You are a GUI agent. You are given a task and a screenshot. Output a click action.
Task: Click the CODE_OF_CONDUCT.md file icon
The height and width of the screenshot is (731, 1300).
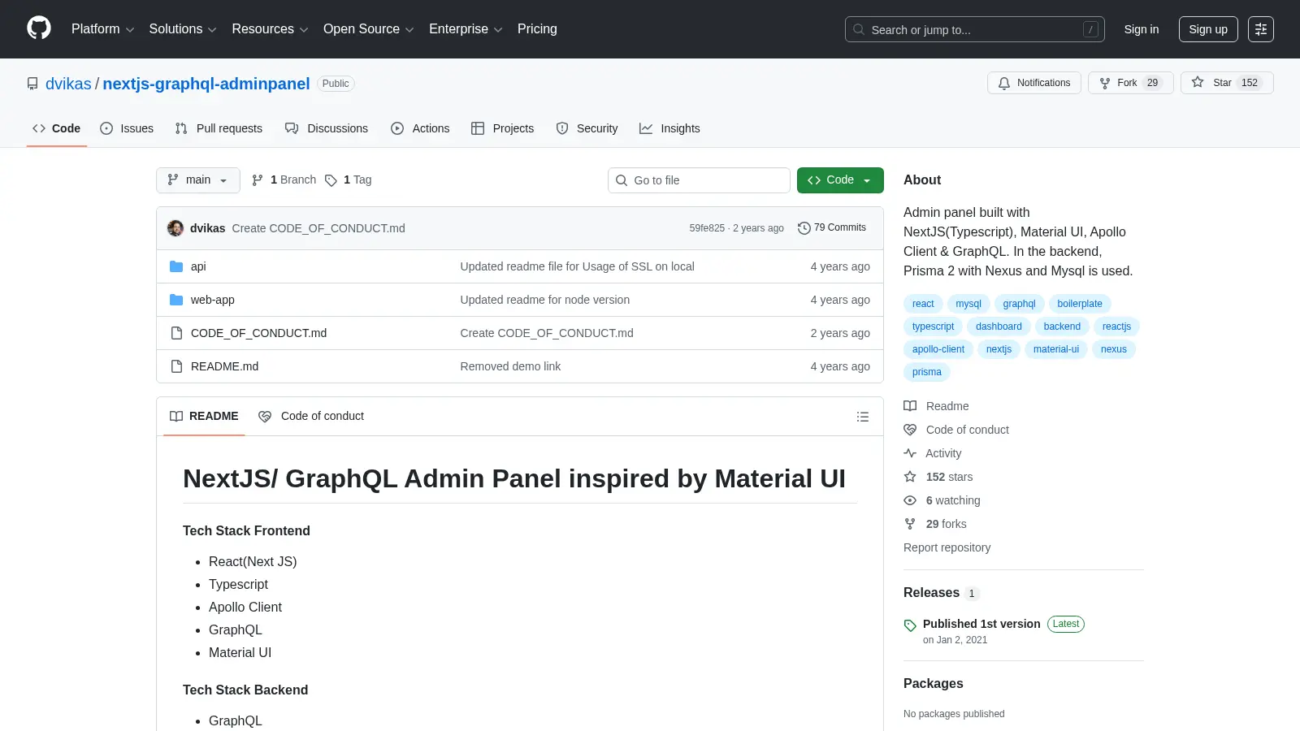[176, 333]
